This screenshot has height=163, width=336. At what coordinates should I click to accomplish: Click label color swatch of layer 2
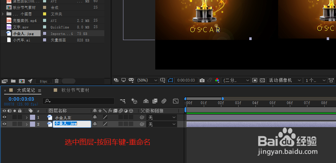click(x=32, y=124)
